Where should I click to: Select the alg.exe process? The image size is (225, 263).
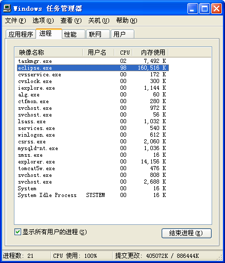point(93,94)
